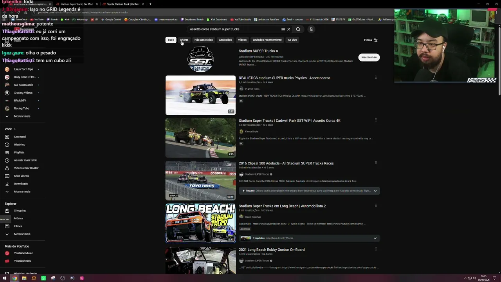Select the Ao vivo filter chip
Image resolution: width=501 pixels, height=282 pixels.
pyautogui.click(x=292, y=40)
